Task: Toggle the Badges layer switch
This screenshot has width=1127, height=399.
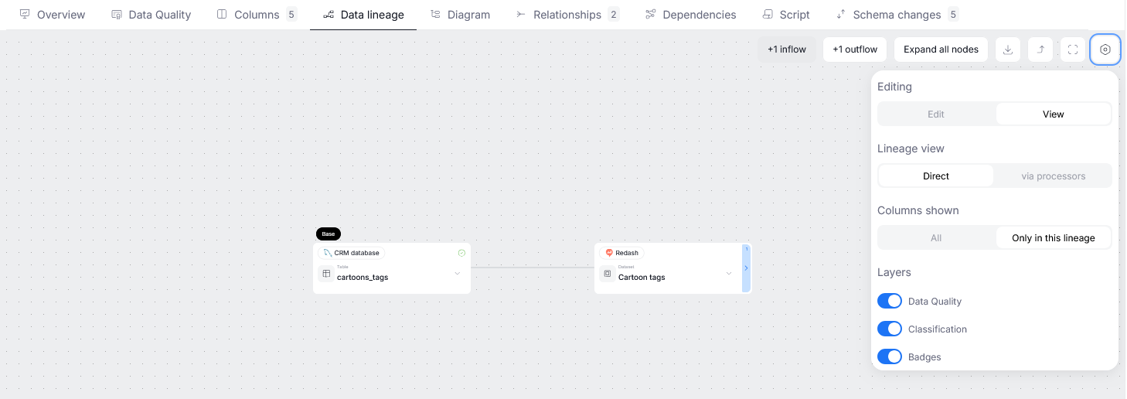Action: pyautogui.click(x=890, y=356)
